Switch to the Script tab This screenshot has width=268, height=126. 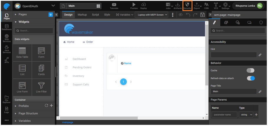95,15
